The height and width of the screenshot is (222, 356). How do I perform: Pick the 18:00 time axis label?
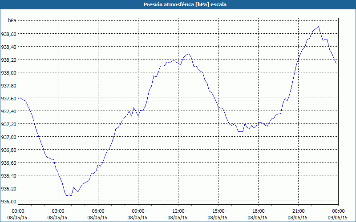point(259,211)
